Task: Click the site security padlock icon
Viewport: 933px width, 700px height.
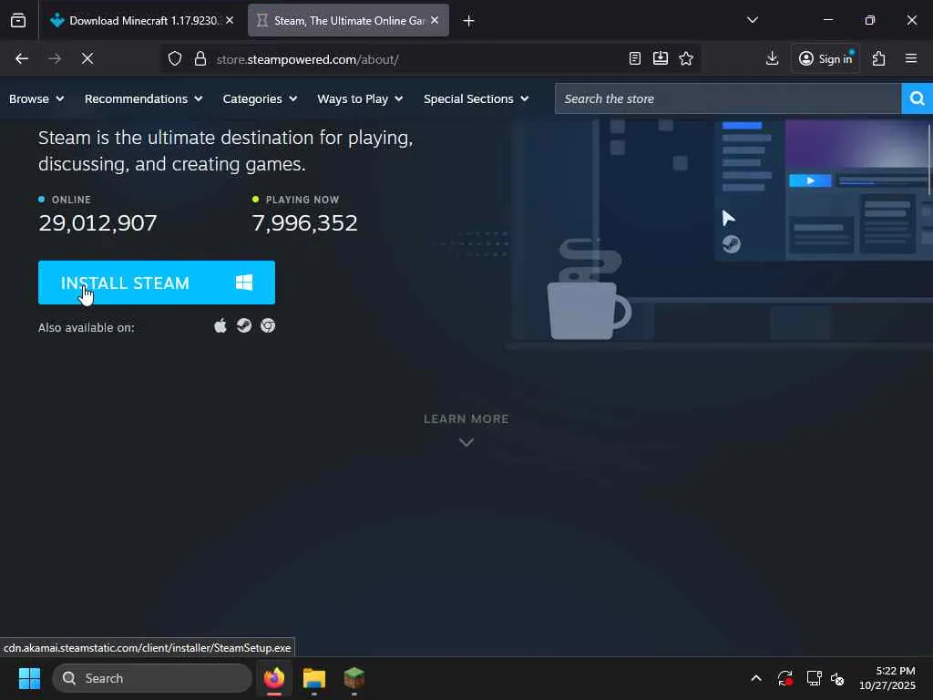Action: point(200,58)
